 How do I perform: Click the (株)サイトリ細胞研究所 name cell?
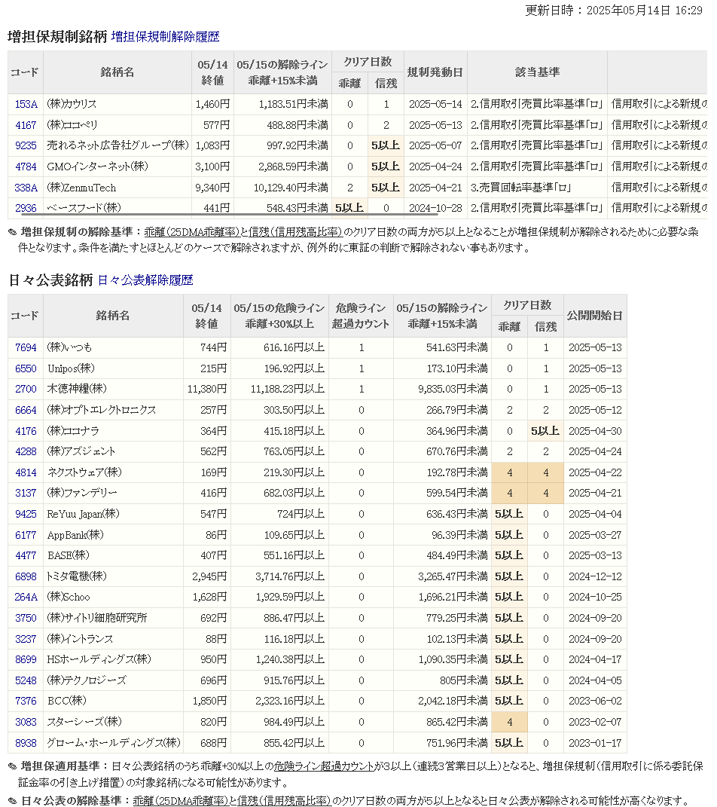pyautogui.click(x=113, y=618)
